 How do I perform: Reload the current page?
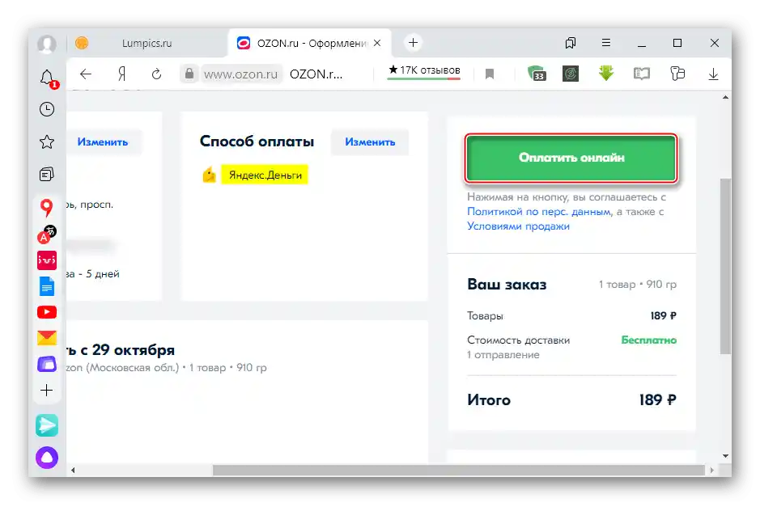(156, 74)
